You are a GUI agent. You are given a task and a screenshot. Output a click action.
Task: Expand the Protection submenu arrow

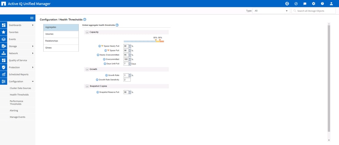33,67
